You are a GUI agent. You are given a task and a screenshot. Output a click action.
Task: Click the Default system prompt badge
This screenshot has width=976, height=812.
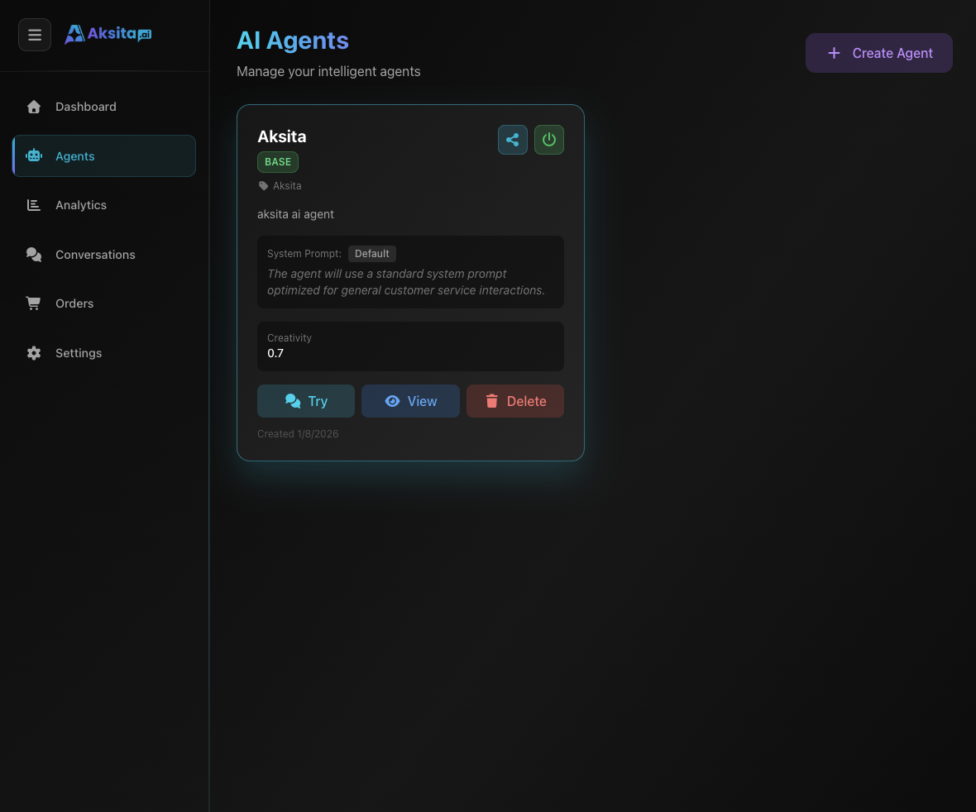(x=371, y=253)
